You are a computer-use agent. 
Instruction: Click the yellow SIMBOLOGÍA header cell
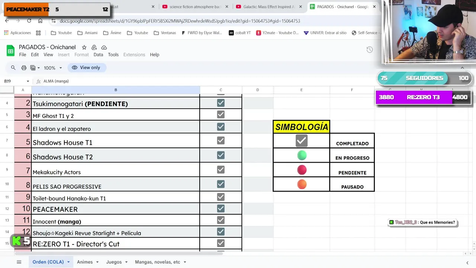coord(302,127)
